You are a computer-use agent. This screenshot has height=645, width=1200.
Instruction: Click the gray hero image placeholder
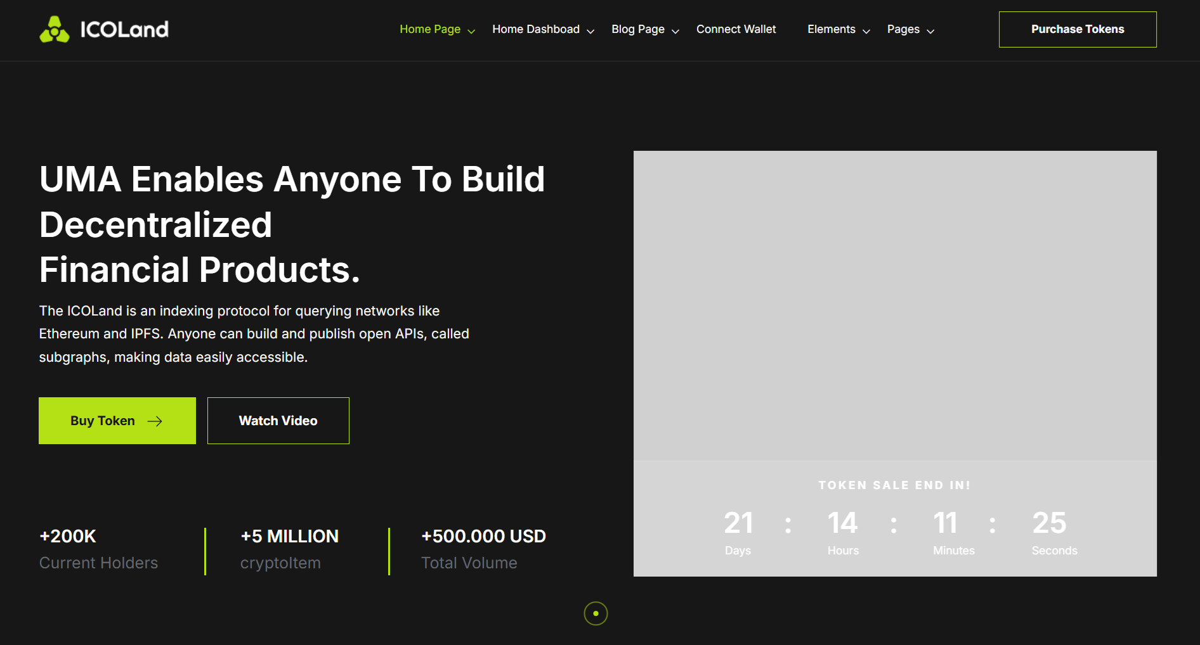click(x=894, y=305)
